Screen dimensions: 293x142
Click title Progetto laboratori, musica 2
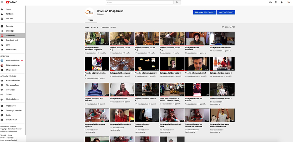145,100
